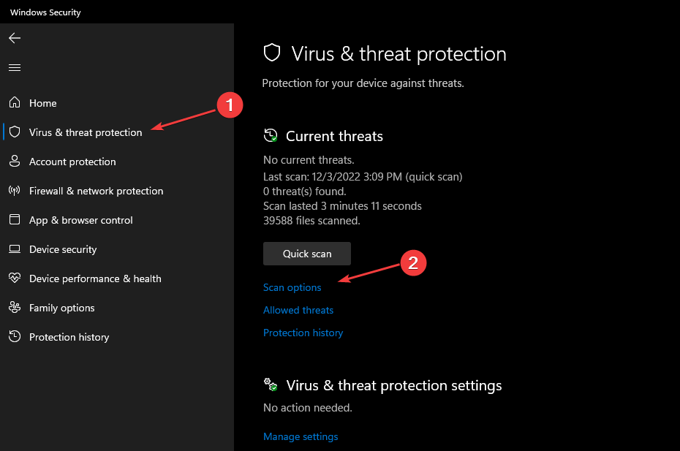Click the Device performance & health heart icon
This screenshot has height=451, width=680.
(15, 278)
